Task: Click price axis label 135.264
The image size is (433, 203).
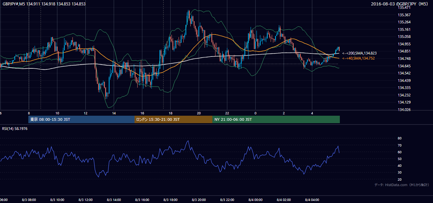Action: (404, 22)
